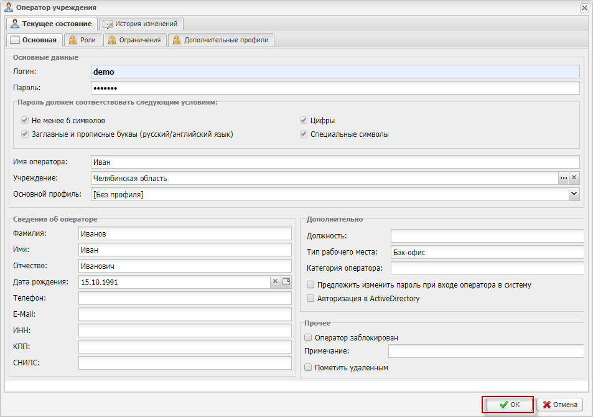
Task: Open the calendar picker for Дата рождения
Action: point(286,282)
